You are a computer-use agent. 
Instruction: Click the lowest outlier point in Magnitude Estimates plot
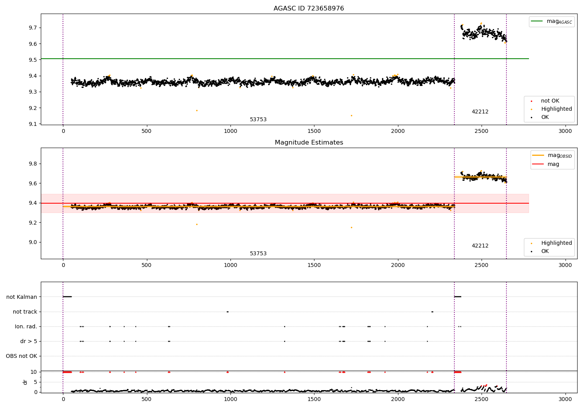coord(351,227)
